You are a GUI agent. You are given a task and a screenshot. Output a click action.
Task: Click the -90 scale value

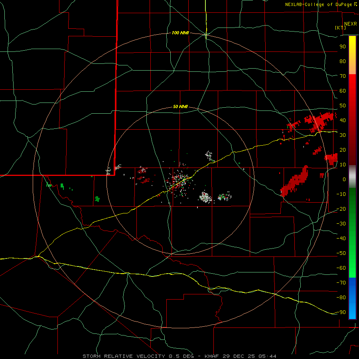pos(341,312)
